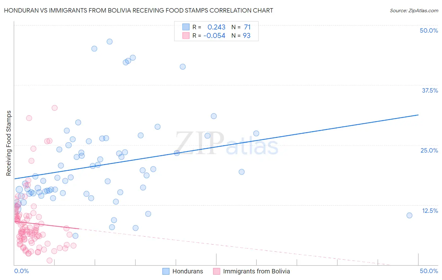The width and height of the screenshot is (442, 280).
Task: Click the lowest pink point near the x-axis
Action: [x=49, y=261]
